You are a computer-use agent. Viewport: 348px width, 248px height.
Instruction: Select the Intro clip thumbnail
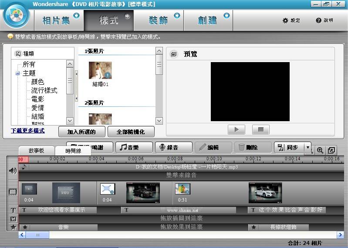(66, 193)
